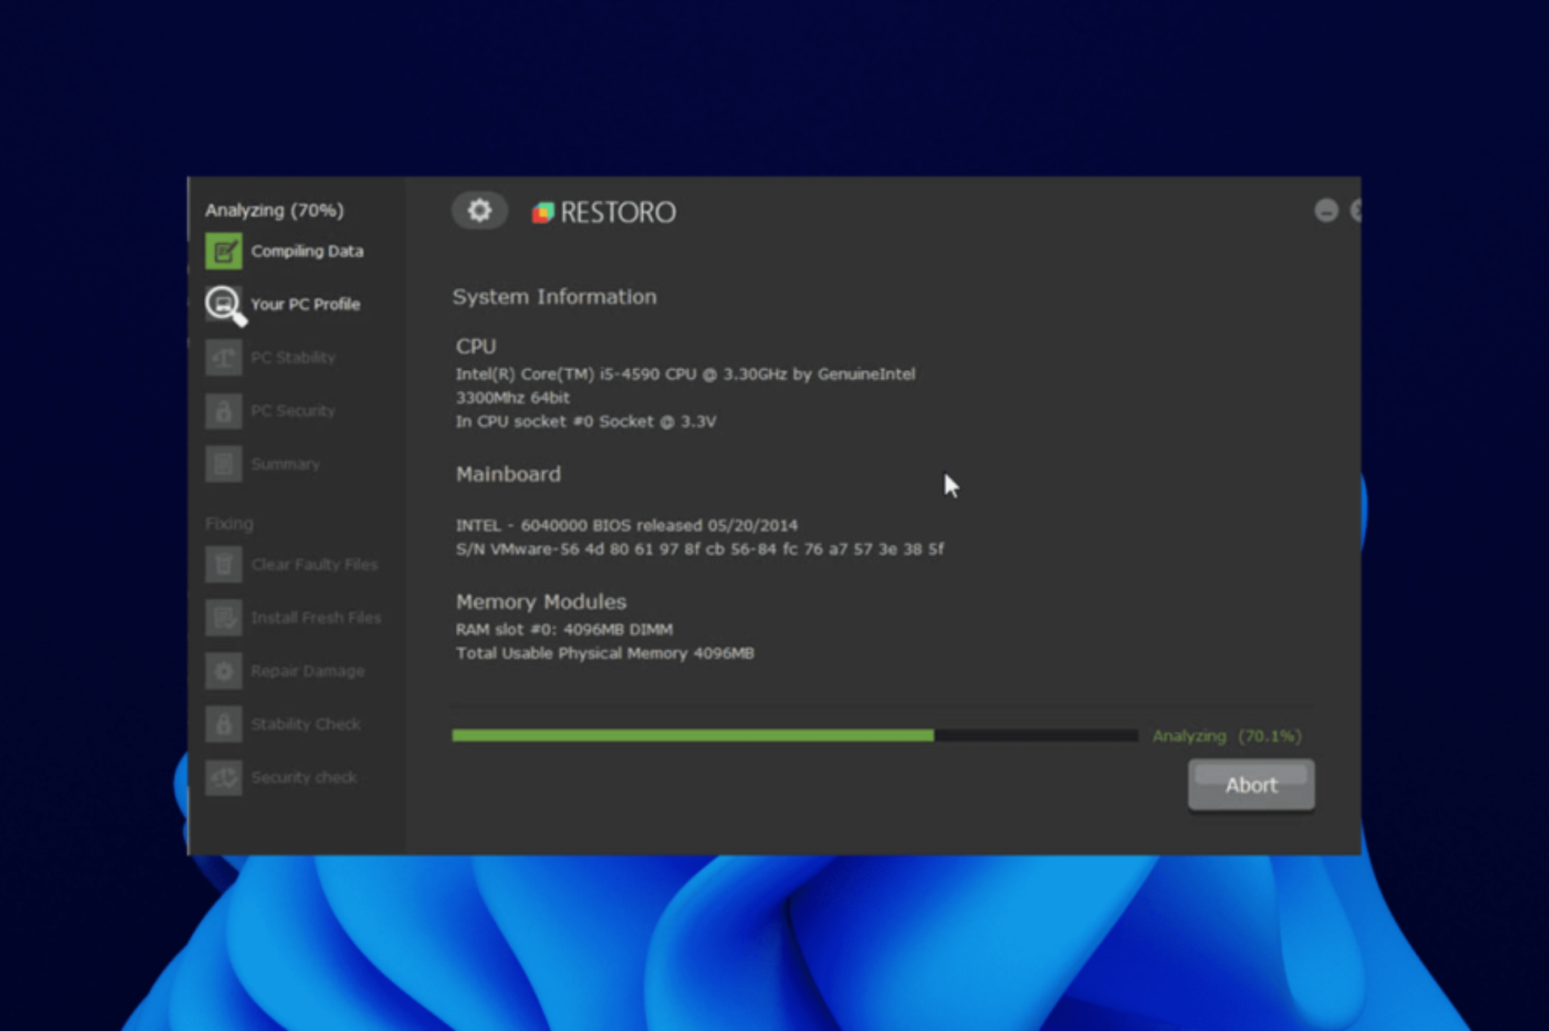The width and height of the screenshot is (1549, 1032).
Task: Click the Restoro settings gear icon
Action: (478, 210)
